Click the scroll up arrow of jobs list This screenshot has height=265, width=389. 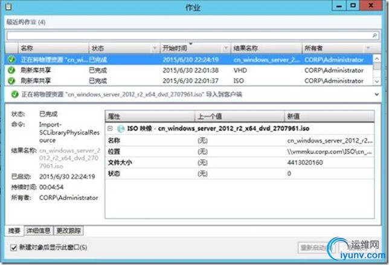click(376, 59)
